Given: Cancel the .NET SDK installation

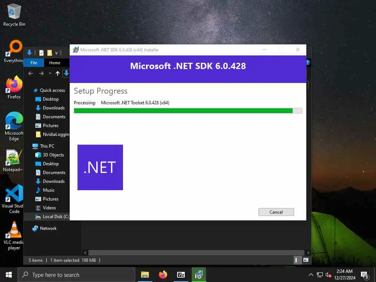Looking at the screenshot, I should coord(276,212).
